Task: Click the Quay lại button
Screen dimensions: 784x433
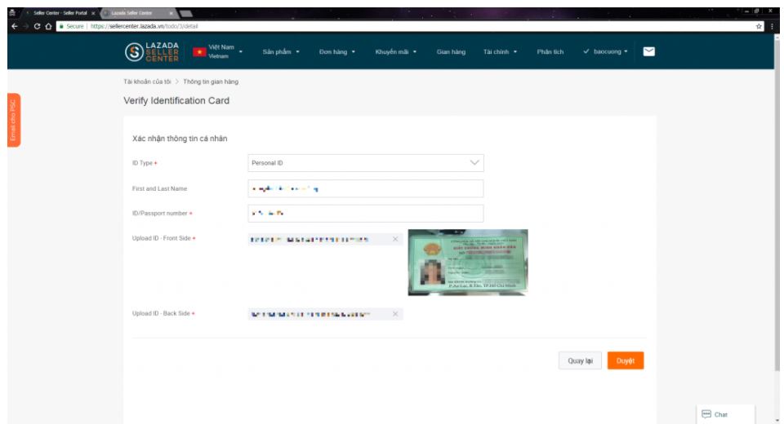Action: point(580,360)
